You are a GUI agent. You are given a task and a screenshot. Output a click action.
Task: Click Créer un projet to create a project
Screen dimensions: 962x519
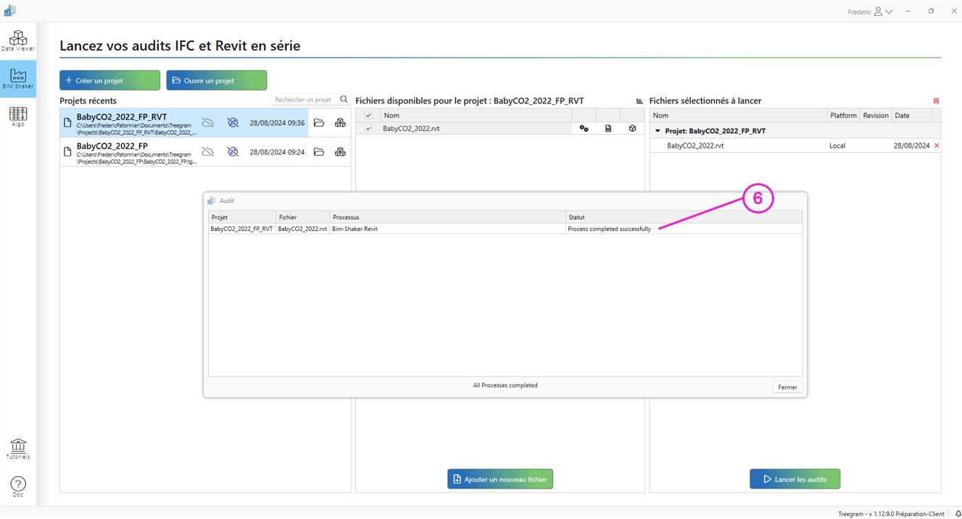109,80
